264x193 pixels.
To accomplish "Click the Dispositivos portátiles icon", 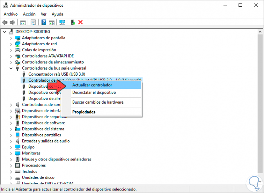I will click(17, 135).
